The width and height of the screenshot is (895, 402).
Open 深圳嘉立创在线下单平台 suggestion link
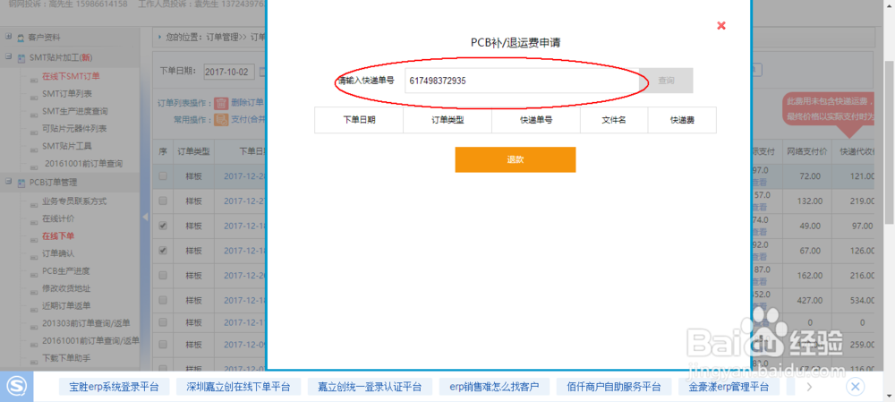238,387
